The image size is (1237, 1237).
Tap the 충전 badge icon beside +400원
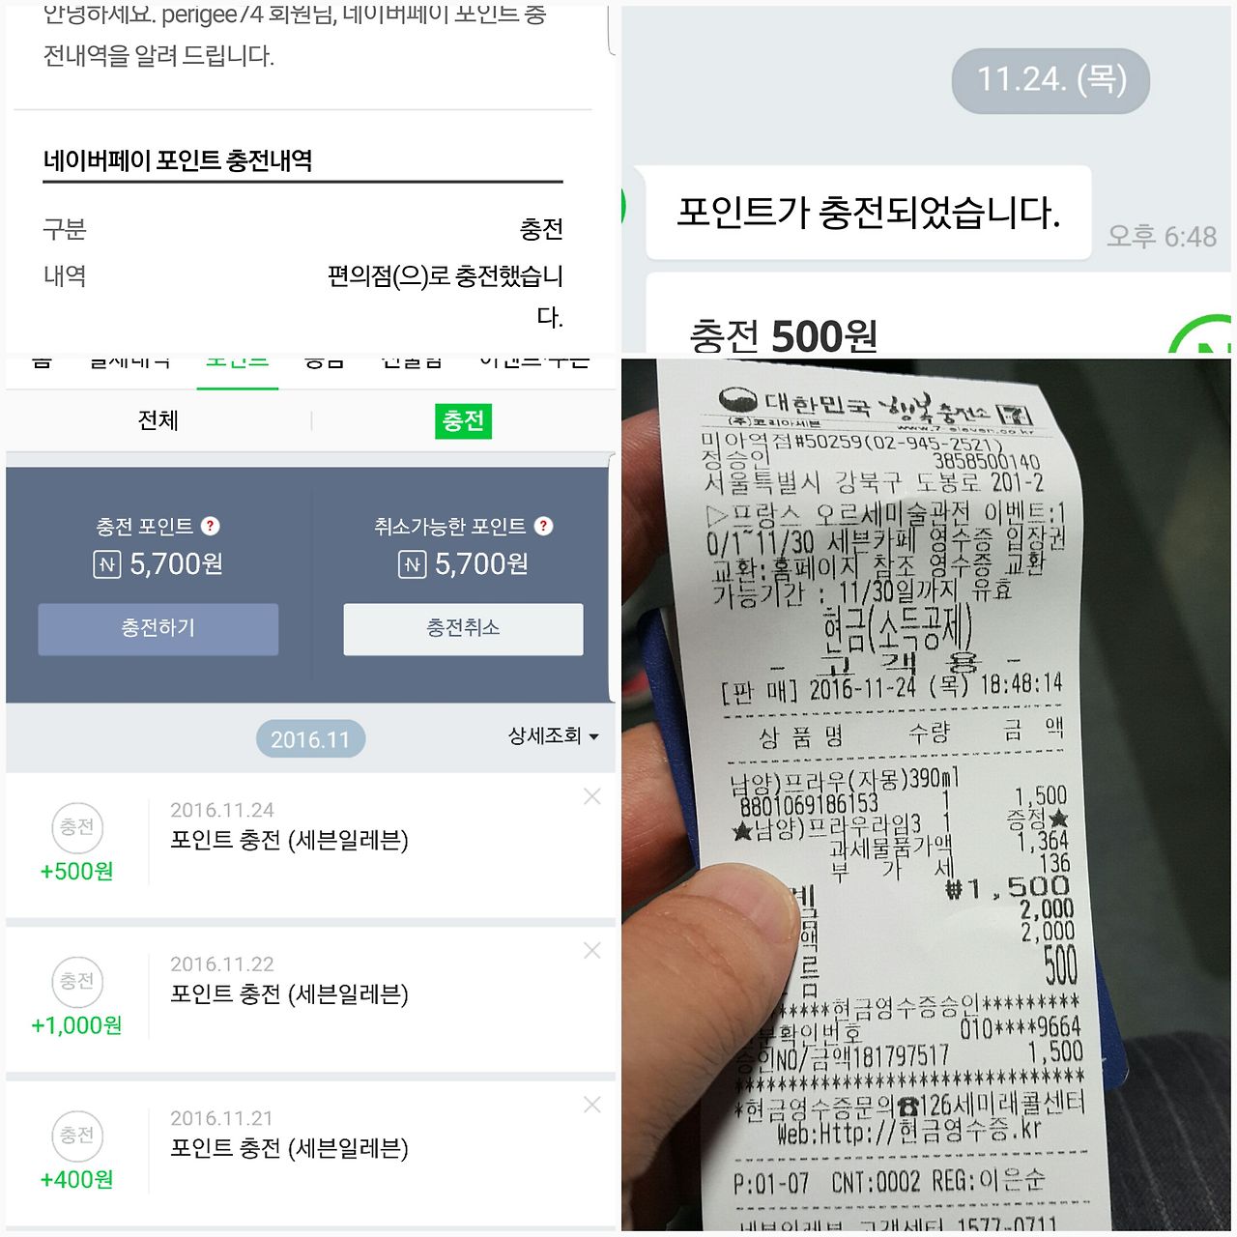pos(77,1136)
